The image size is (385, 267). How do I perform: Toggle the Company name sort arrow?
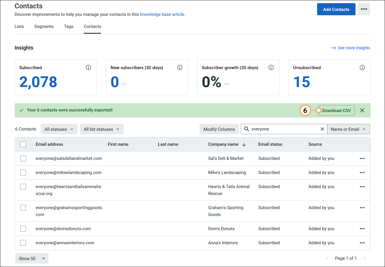[244, 145]
